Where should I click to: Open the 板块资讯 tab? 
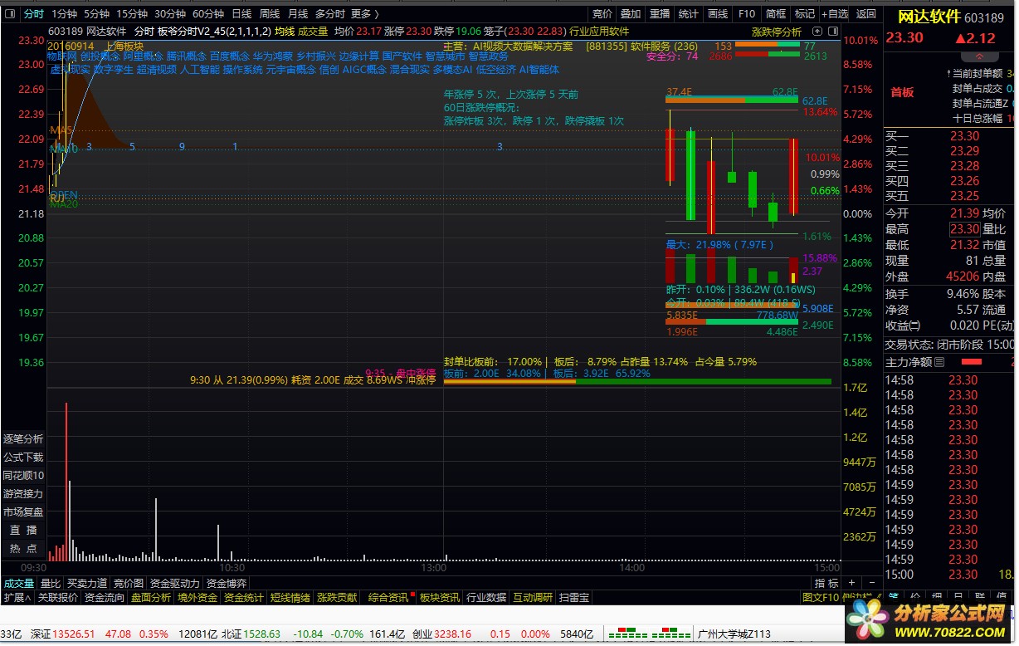coord(439,597)
